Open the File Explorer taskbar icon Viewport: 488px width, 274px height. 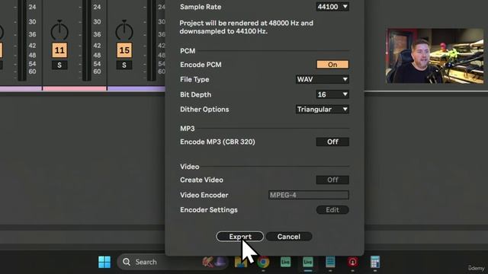(241, 262)
